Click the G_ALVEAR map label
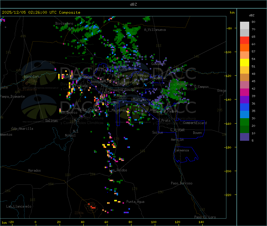The image size is (267, 226). [177, 130]
